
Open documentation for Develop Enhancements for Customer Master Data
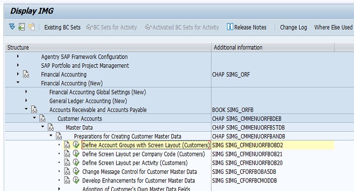(67, 180)
